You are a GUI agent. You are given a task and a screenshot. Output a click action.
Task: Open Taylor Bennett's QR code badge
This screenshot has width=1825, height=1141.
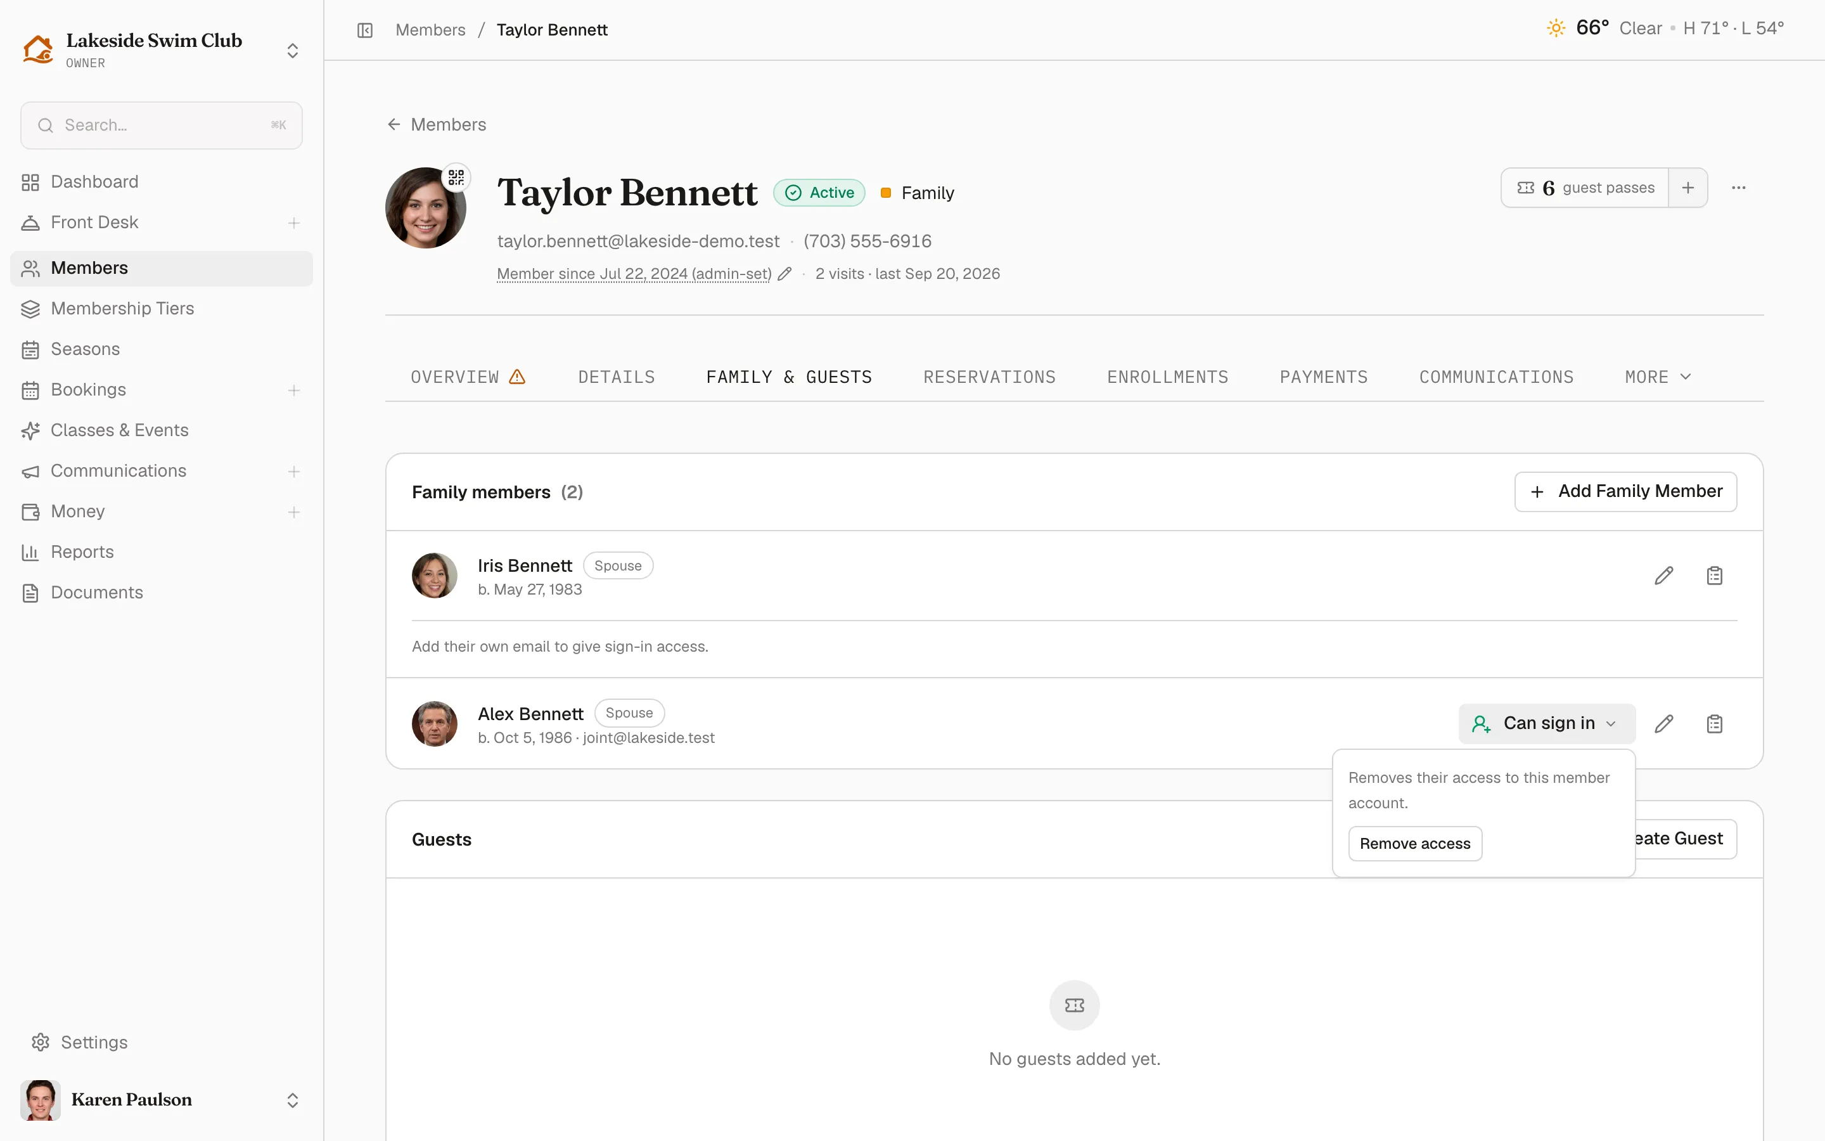456,178
